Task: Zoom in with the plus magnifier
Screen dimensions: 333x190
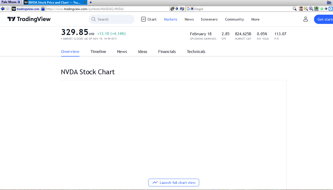Action: click(311, 9)
